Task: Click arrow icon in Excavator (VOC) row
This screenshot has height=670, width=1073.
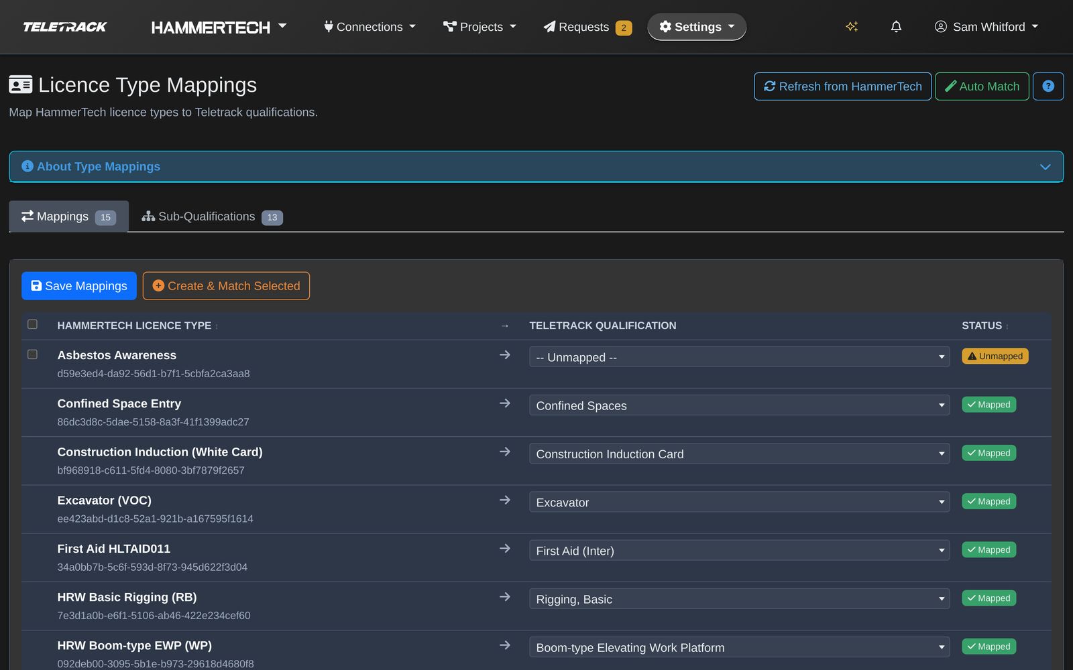Action: [x=505, y=500]
